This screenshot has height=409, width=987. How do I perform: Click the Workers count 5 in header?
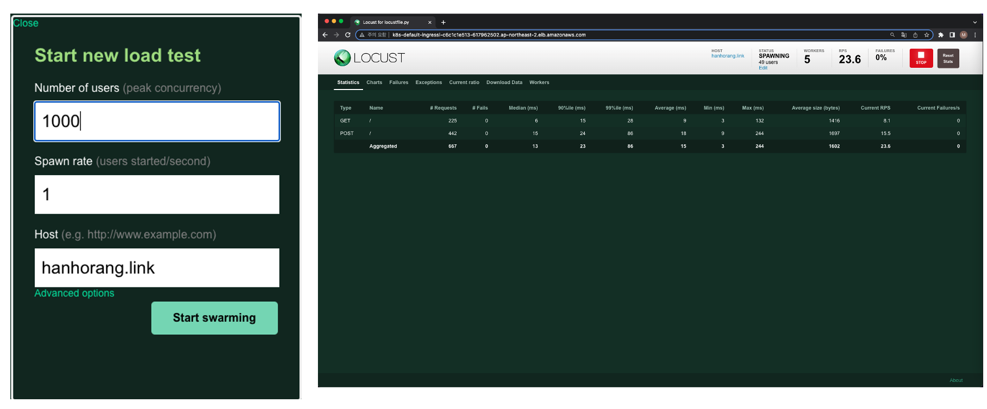(x=807, y=60)
